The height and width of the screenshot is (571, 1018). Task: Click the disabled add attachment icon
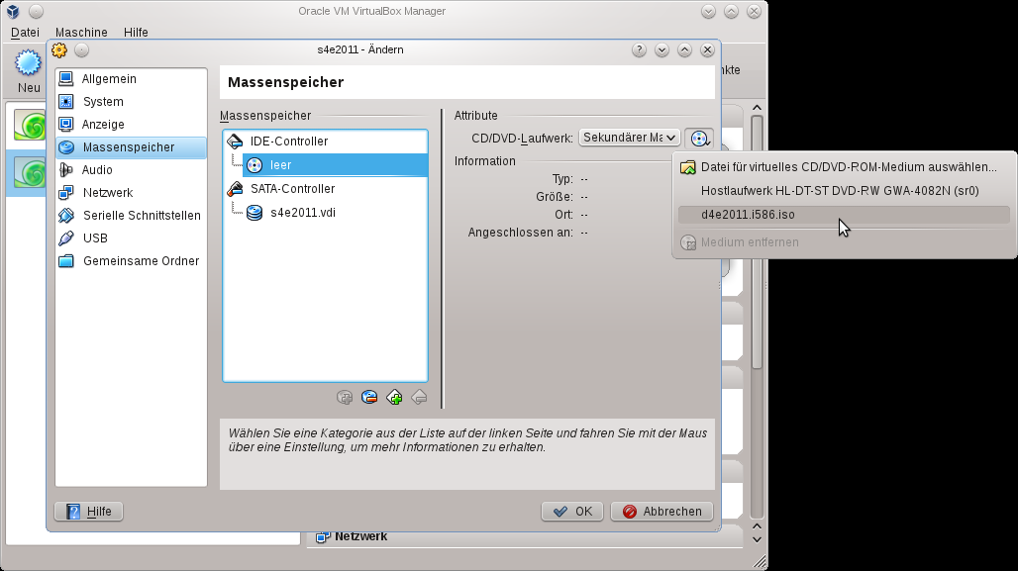click(x=345, y=397)
